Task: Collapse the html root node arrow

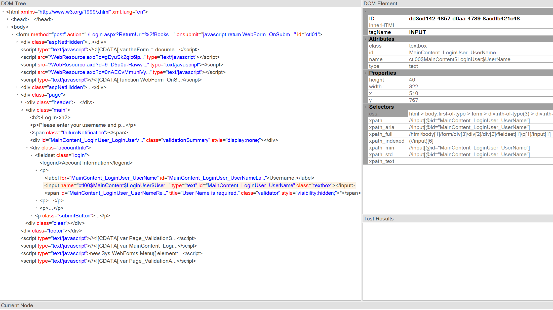Action: coord(3,12)
